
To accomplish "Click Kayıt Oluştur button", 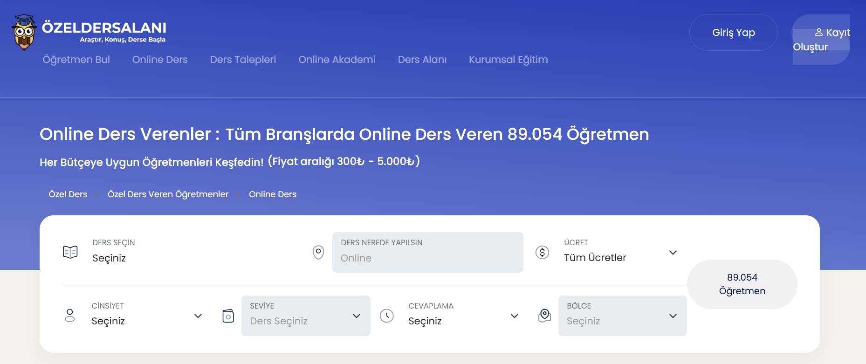I will coord(821,40).
